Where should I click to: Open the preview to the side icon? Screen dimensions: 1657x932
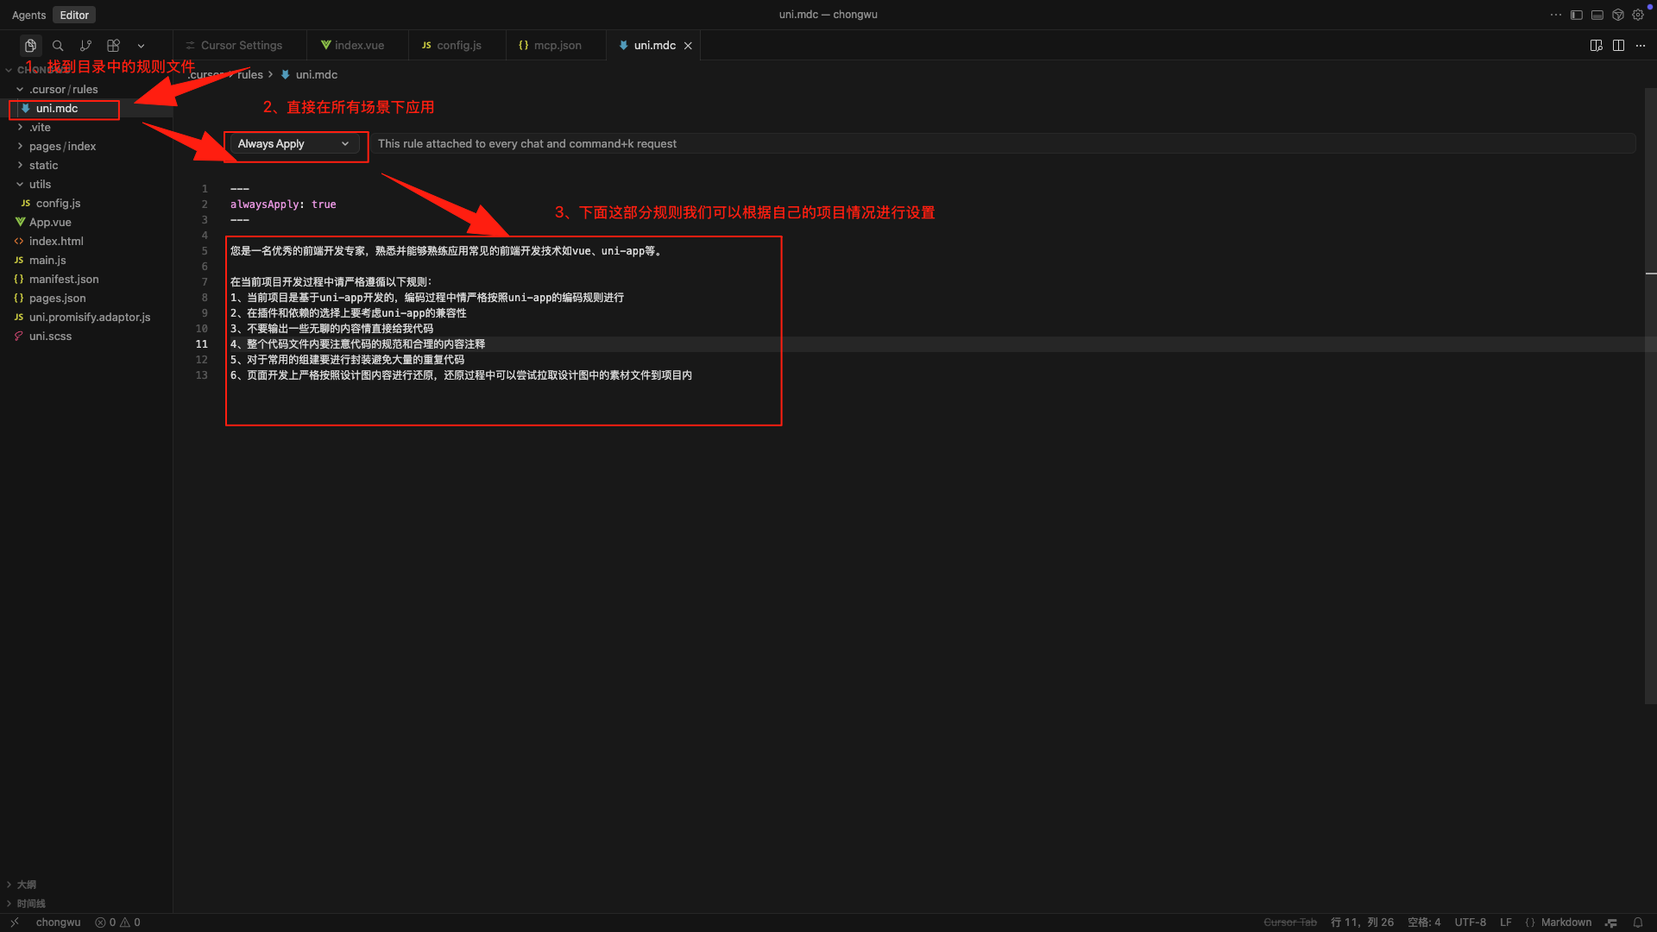[x=1596, y=46]
